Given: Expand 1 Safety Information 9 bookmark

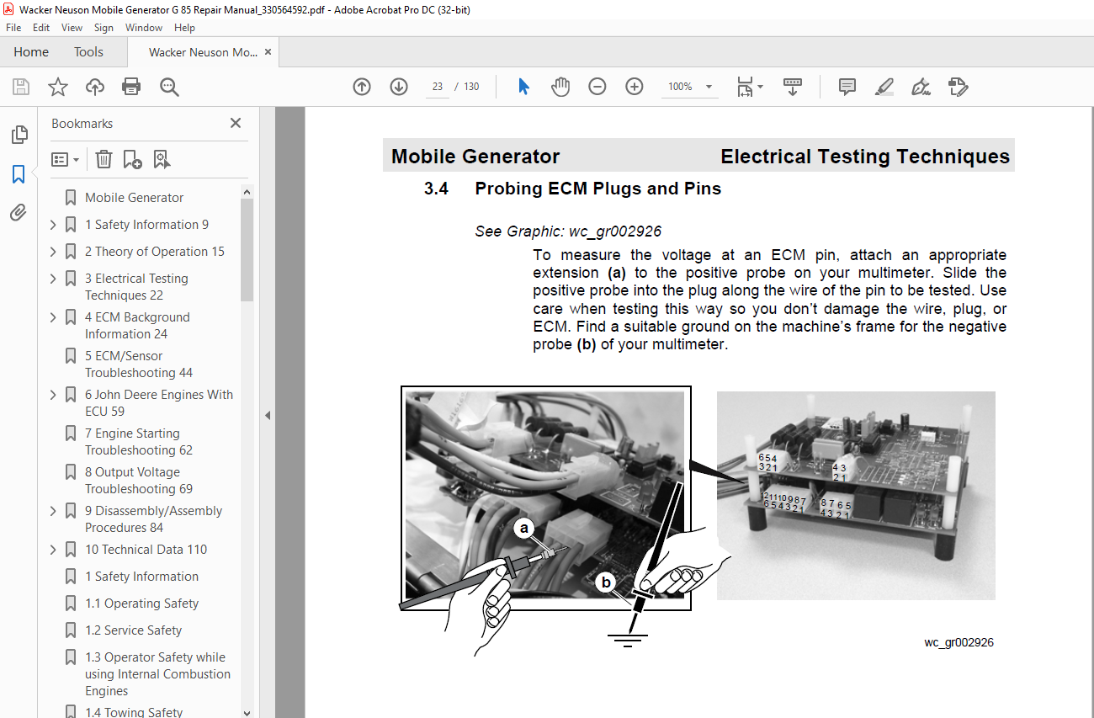Looking at the screenshot, I should click(x=53, y=225).
